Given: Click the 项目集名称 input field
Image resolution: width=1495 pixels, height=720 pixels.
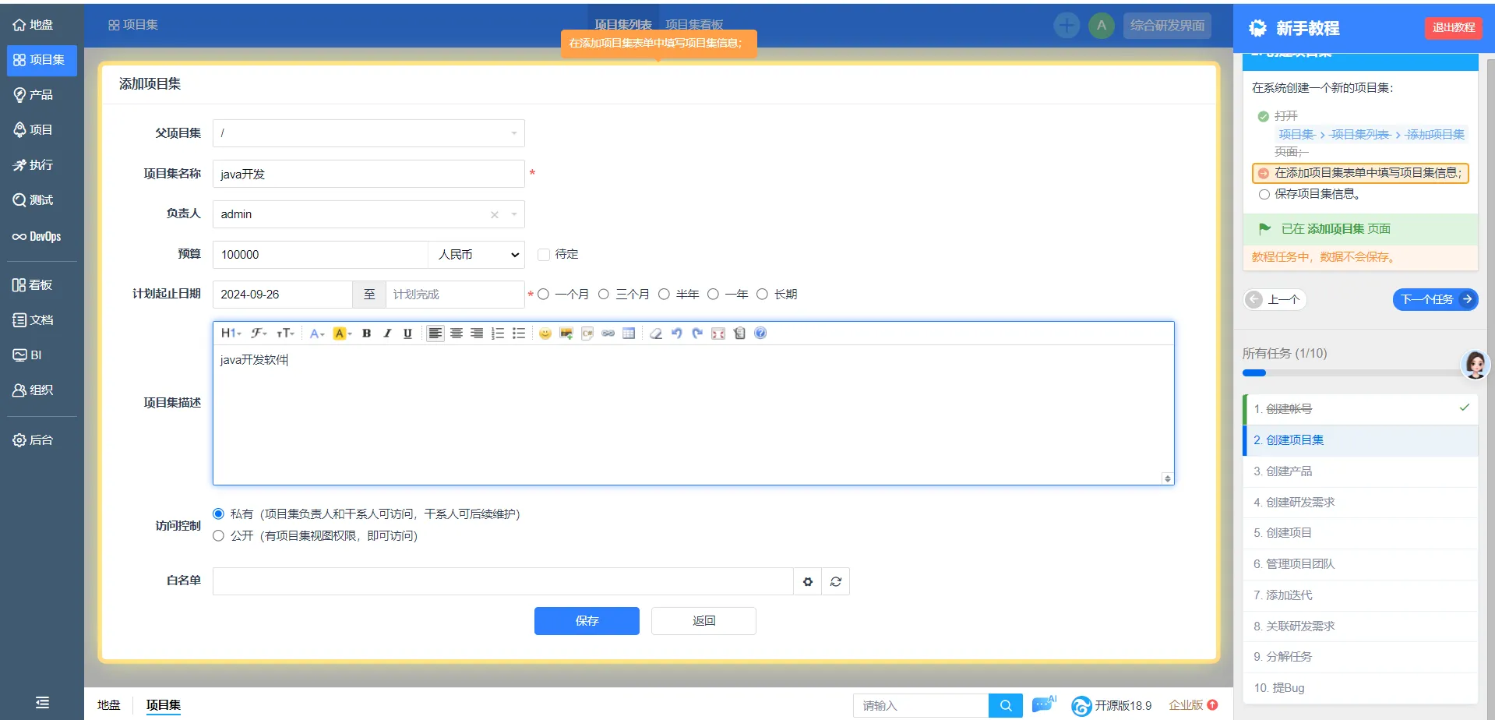Looking at the screenshot, I should 368,174.
